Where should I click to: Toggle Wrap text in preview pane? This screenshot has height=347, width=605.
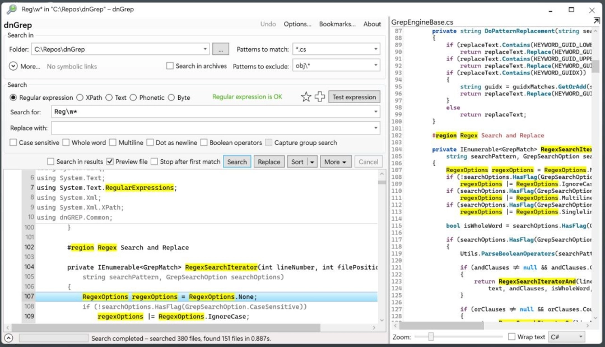[512, 337]
